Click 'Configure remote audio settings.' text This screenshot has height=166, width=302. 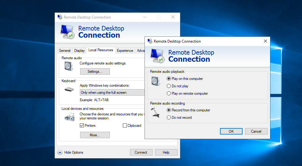click(103, 63)
